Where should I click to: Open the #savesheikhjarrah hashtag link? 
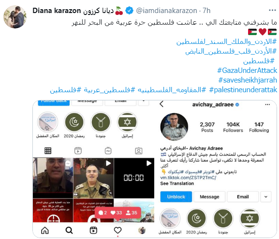248,80
